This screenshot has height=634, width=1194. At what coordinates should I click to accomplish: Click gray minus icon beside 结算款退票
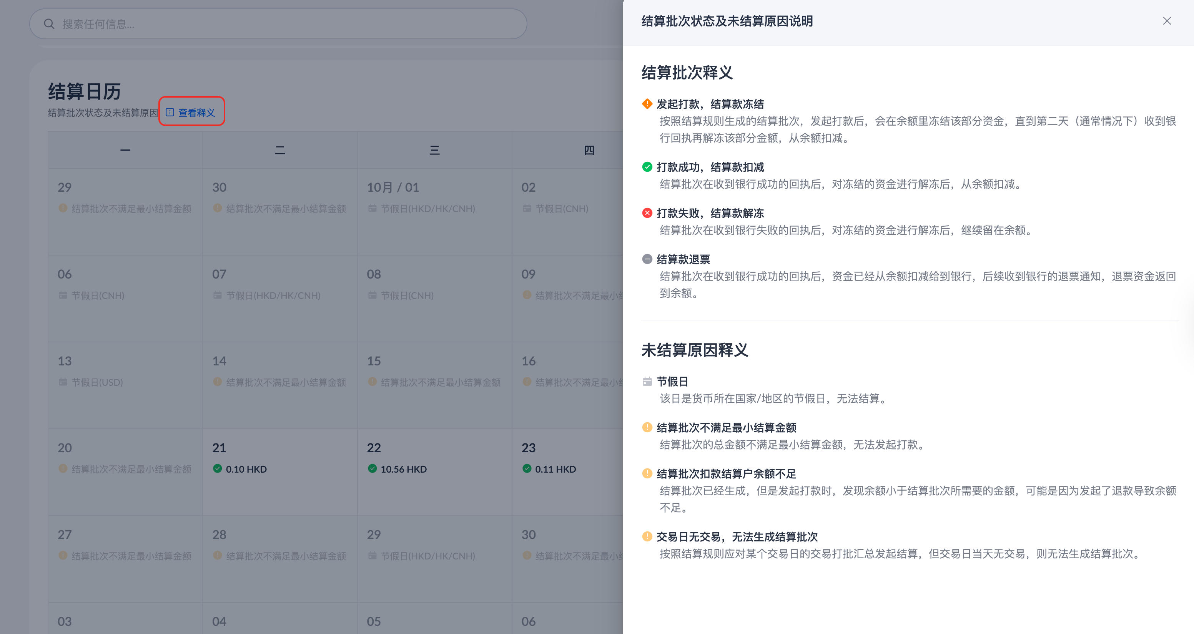pos(647,259)
